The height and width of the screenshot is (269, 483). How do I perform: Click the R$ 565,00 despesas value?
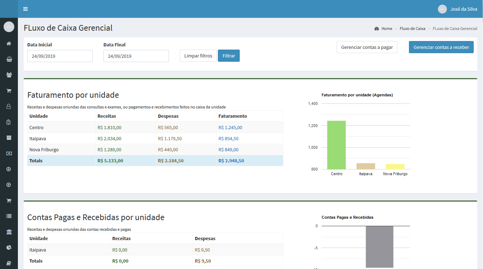(168, 127)
